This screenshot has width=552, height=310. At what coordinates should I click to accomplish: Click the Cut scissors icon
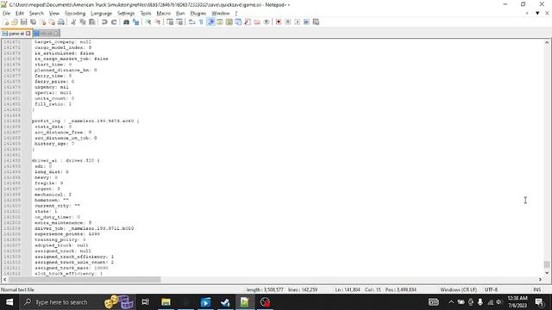coord(73,22)
